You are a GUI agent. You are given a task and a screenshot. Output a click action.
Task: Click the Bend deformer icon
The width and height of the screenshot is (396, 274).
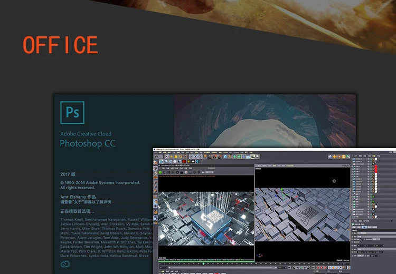click(x=243, y=156)
